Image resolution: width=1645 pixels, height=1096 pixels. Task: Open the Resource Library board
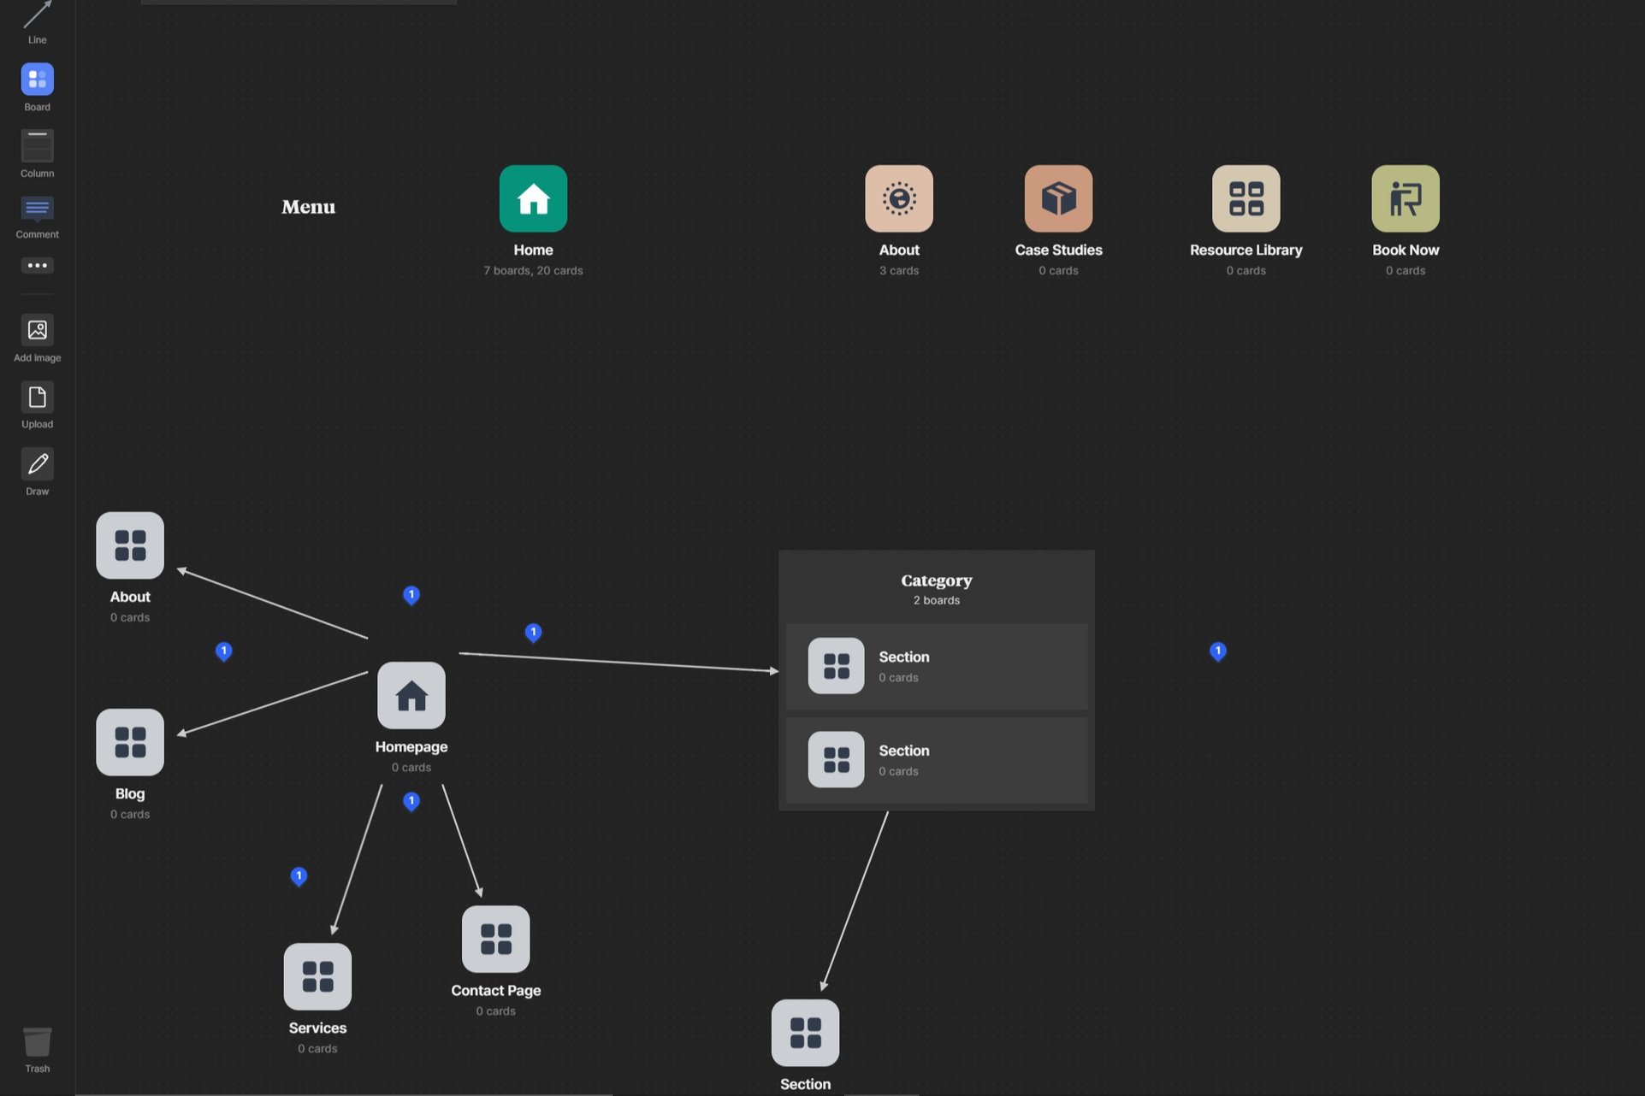coord(1246,198)
